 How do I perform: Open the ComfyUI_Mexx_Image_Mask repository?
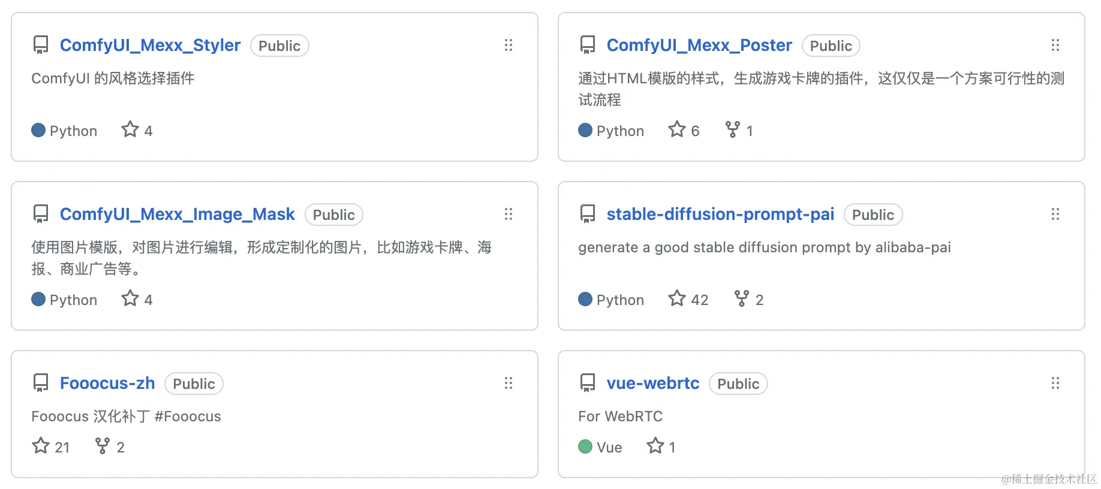[177, 215]
